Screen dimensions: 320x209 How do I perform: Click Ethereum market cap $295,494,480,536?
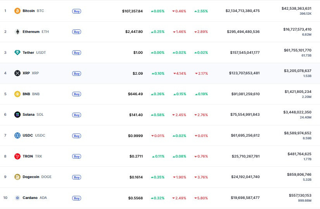point(243,32)
